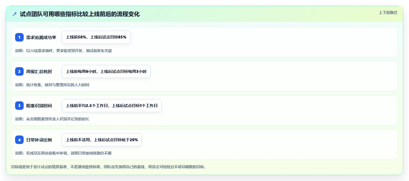409x181 pixels.
Task: Click the 上下游路径 label in header
Action: (x=388, y=13)
